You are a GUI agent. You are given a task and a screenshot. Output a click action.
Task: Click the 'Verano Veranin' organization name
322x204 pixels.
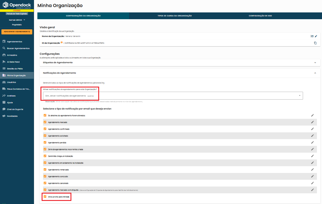[x=73, y=36]
